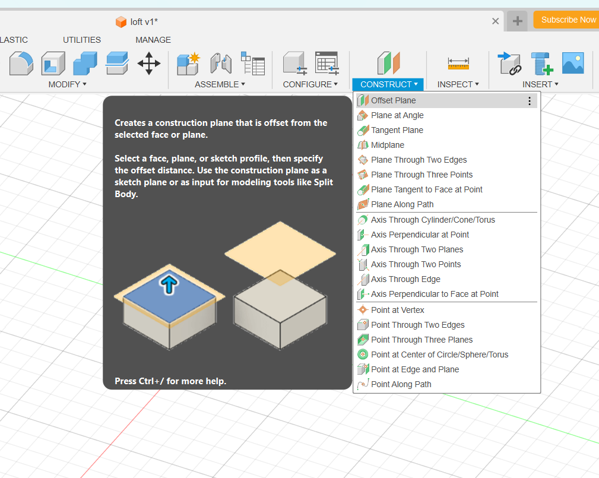Click the Insert fastener bolt icon
The width and height of the screenshot is (599, 478).
click(x=542, y=64)
